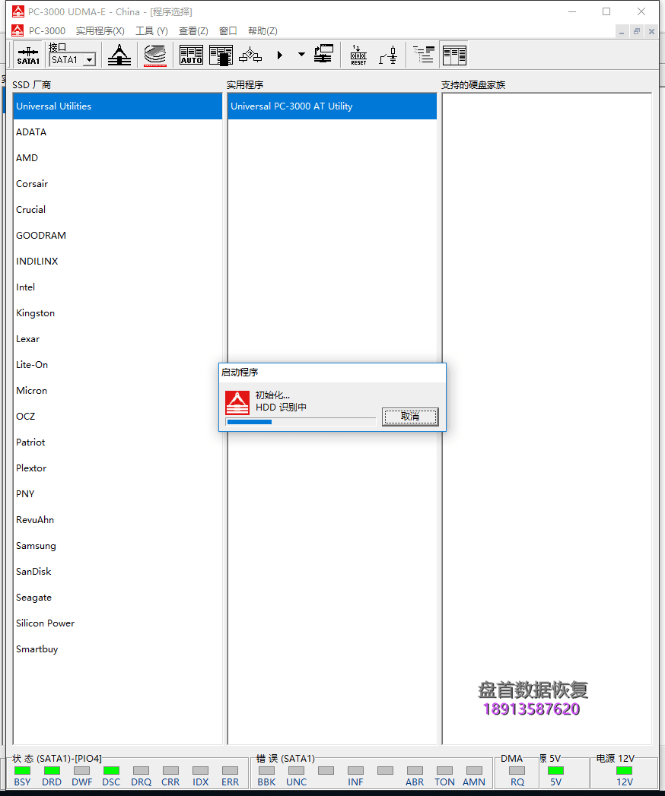Click the play arrow toolbar button
The height and width of the screenshot is (796, 665).
click(x=280, y=55)
